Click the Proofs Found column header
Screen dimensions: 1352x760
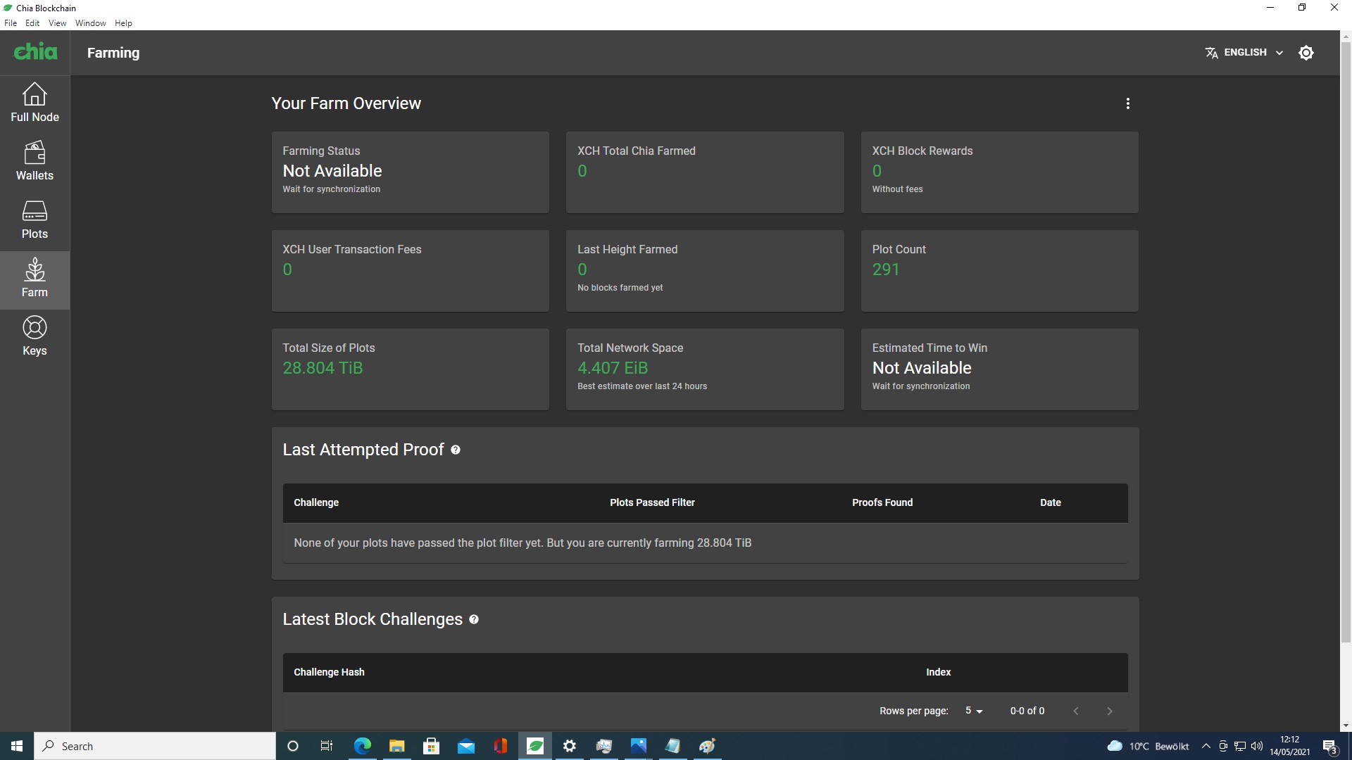[x=882, y=502]
